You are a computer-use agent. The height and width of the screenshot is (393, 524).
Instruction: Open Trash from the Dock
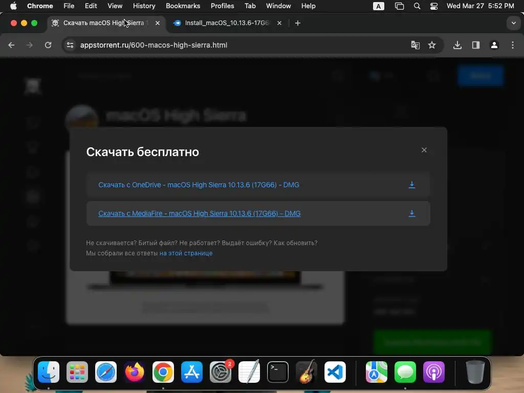tap(475, 372)
